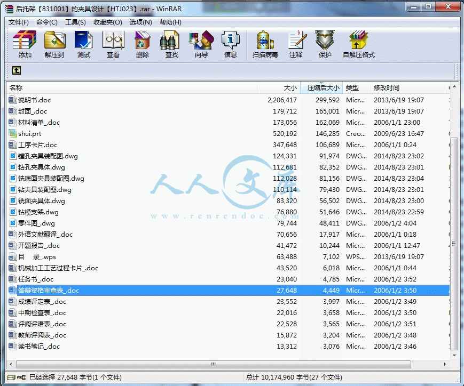Click the DWG icon of 零件图_.dwg

[x=13, y=223]
